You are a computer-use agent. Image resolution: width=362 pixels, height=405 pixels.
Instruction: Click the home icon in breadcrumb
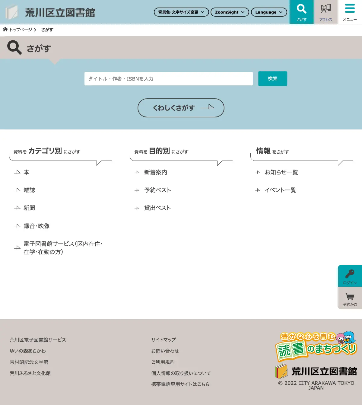5,29
